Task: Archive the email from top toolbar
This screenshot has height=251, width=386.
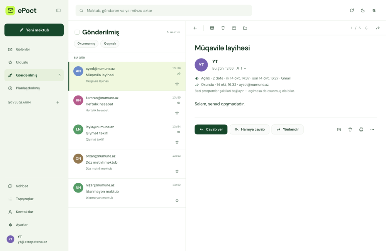Action: click(212, 28)
